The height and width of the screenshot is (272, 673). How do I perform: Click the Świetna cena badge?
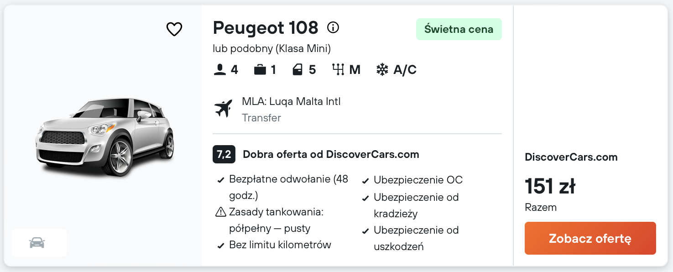tap(459, 29)
